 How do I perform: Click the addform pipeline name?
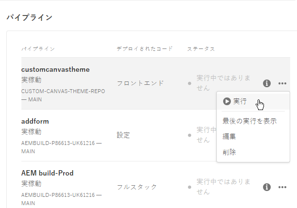(35, 121)
